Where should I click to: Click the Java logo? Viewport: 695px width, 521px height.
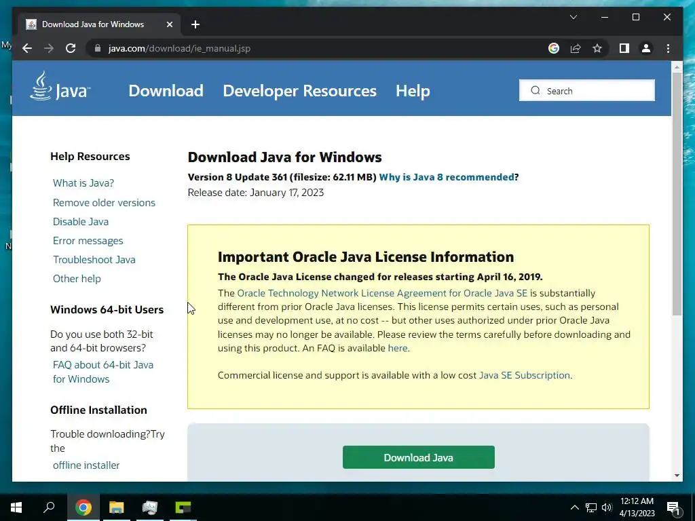[x=60, y=86]
